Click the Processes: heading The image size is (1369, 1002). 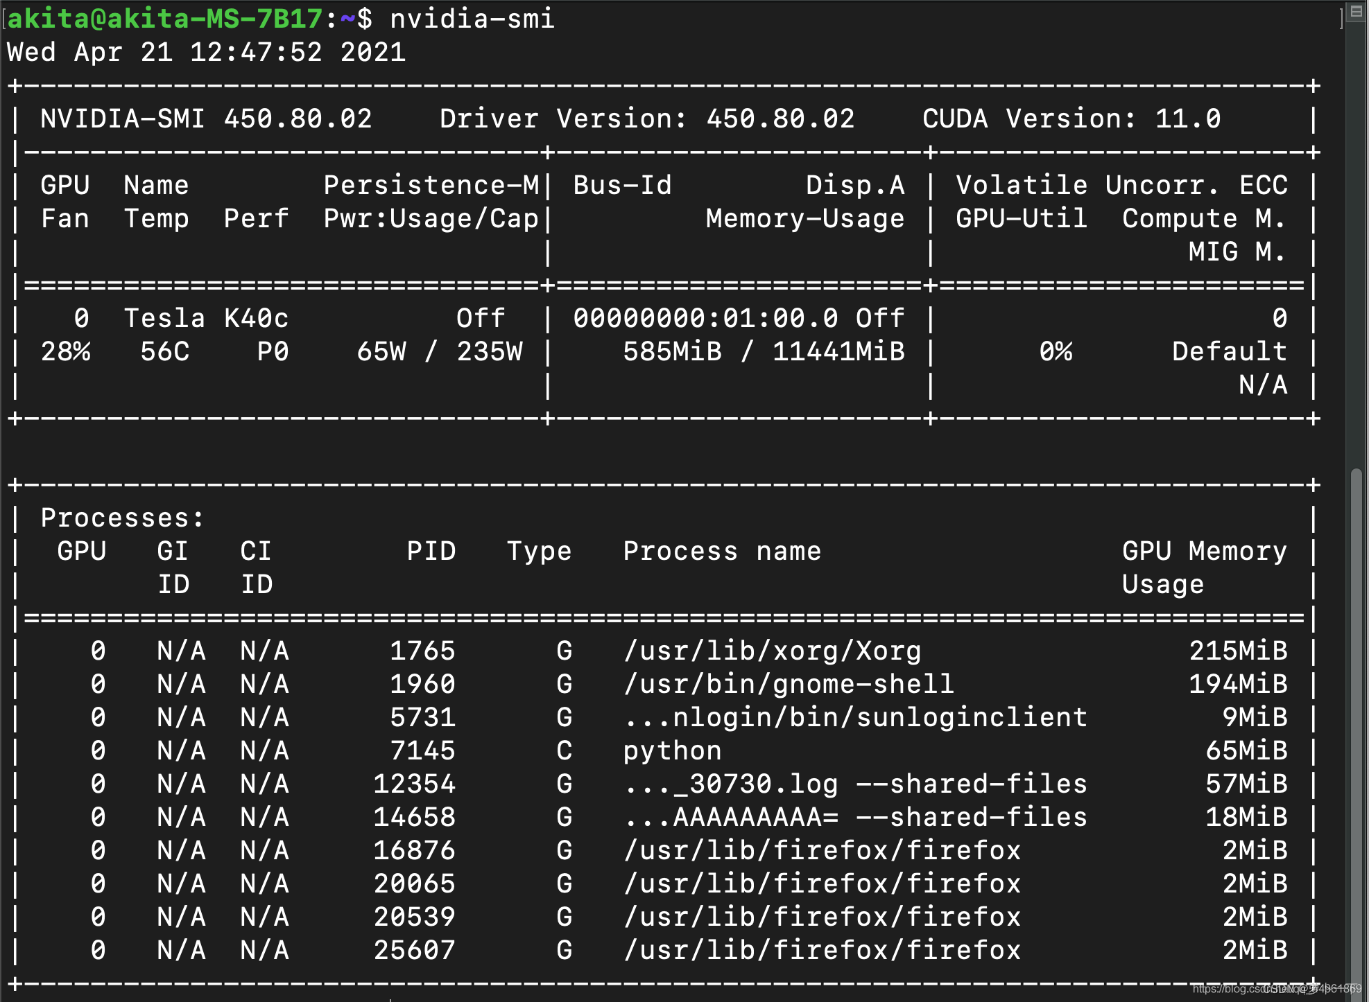(x=122, y=518)
